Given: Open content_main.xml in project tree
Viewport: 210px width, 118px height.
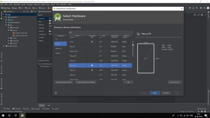Looking at the screenshot, I should pos(20,36).
